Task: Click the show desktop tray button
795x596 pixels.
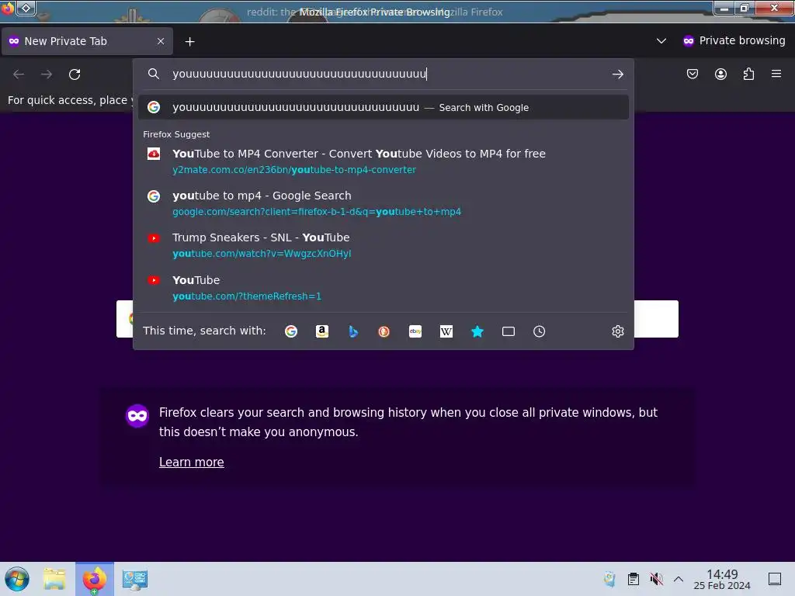Action: pos(775,579)
